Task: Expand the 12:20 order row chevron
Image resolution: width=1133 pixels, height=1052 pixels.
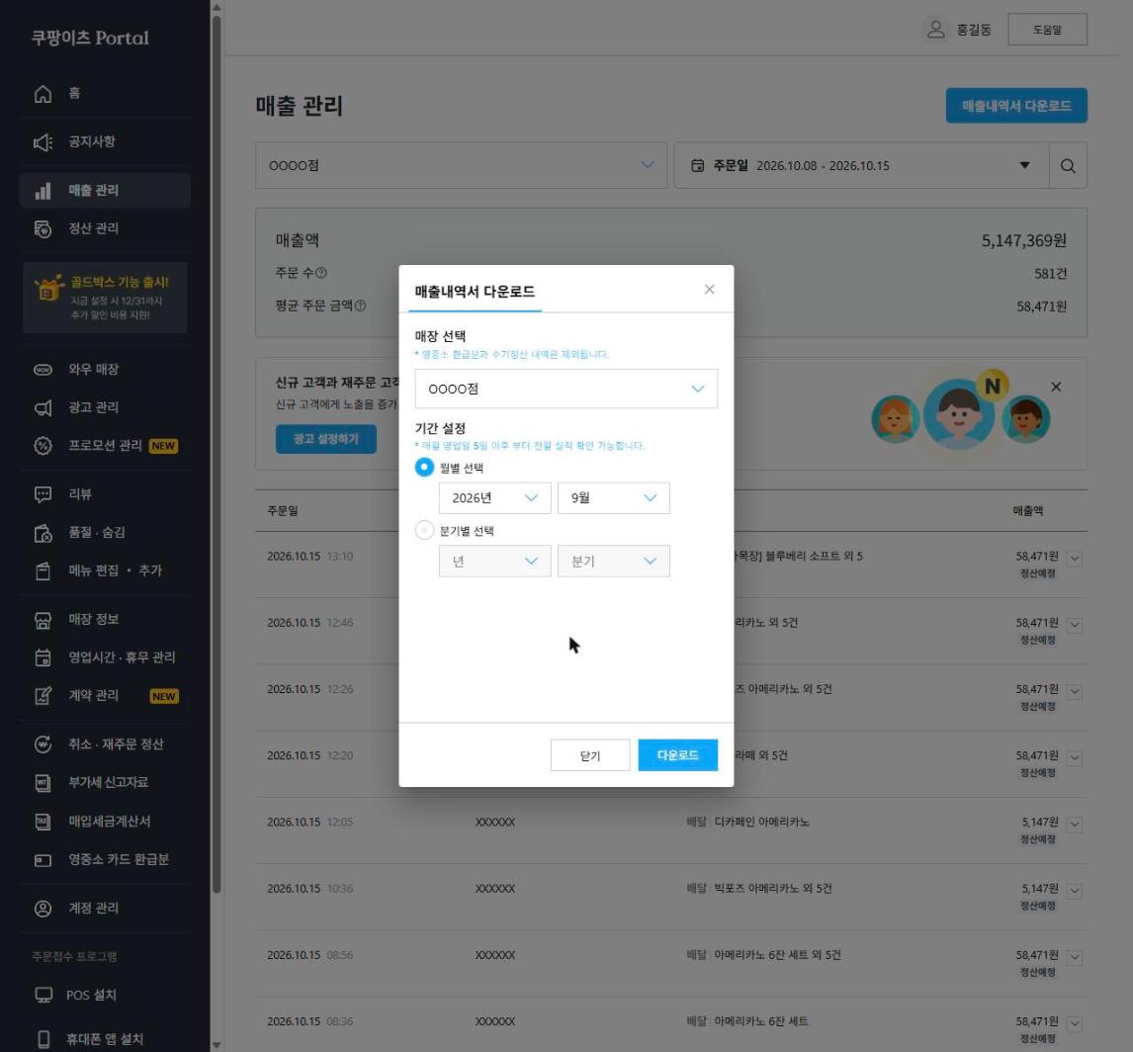Action: point(1075,758)
